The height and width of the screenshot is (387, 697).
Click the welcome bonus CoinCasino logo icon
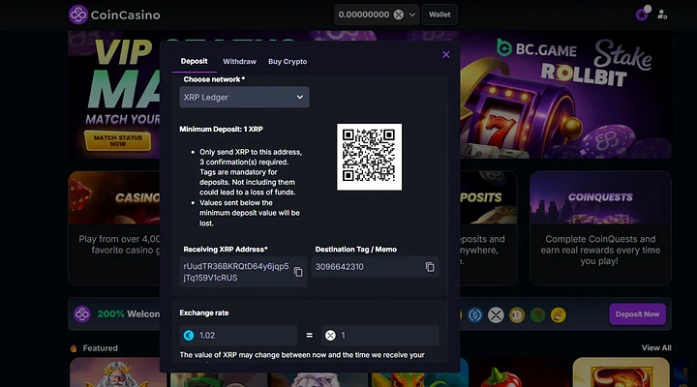81,314
